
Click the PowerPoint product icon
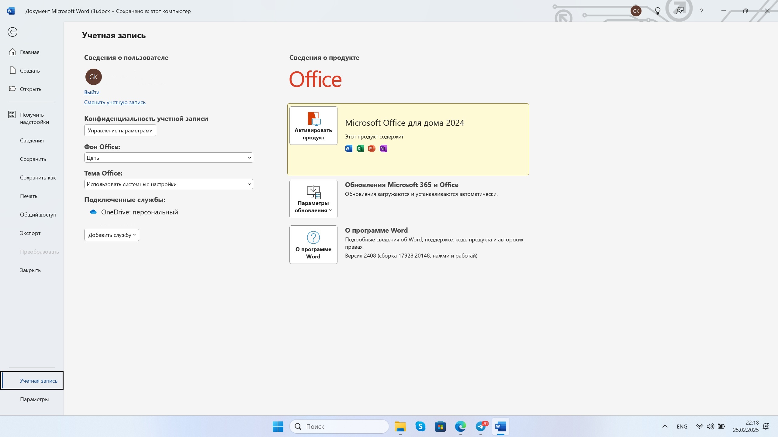click(x=372, y=149)
